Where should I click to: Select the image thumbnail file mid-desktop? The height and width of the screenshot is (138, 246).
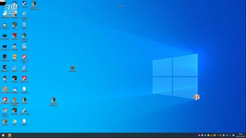point(73,68)
